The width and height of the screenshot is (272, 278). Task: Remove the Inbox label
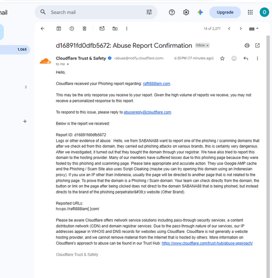point(207,46)
